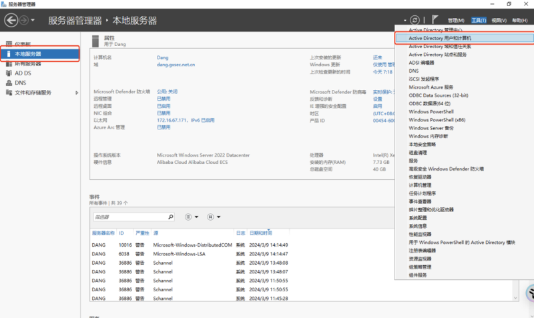
Task: Sort events by 服务器名称 column
Action: click(x=103, y=233)
